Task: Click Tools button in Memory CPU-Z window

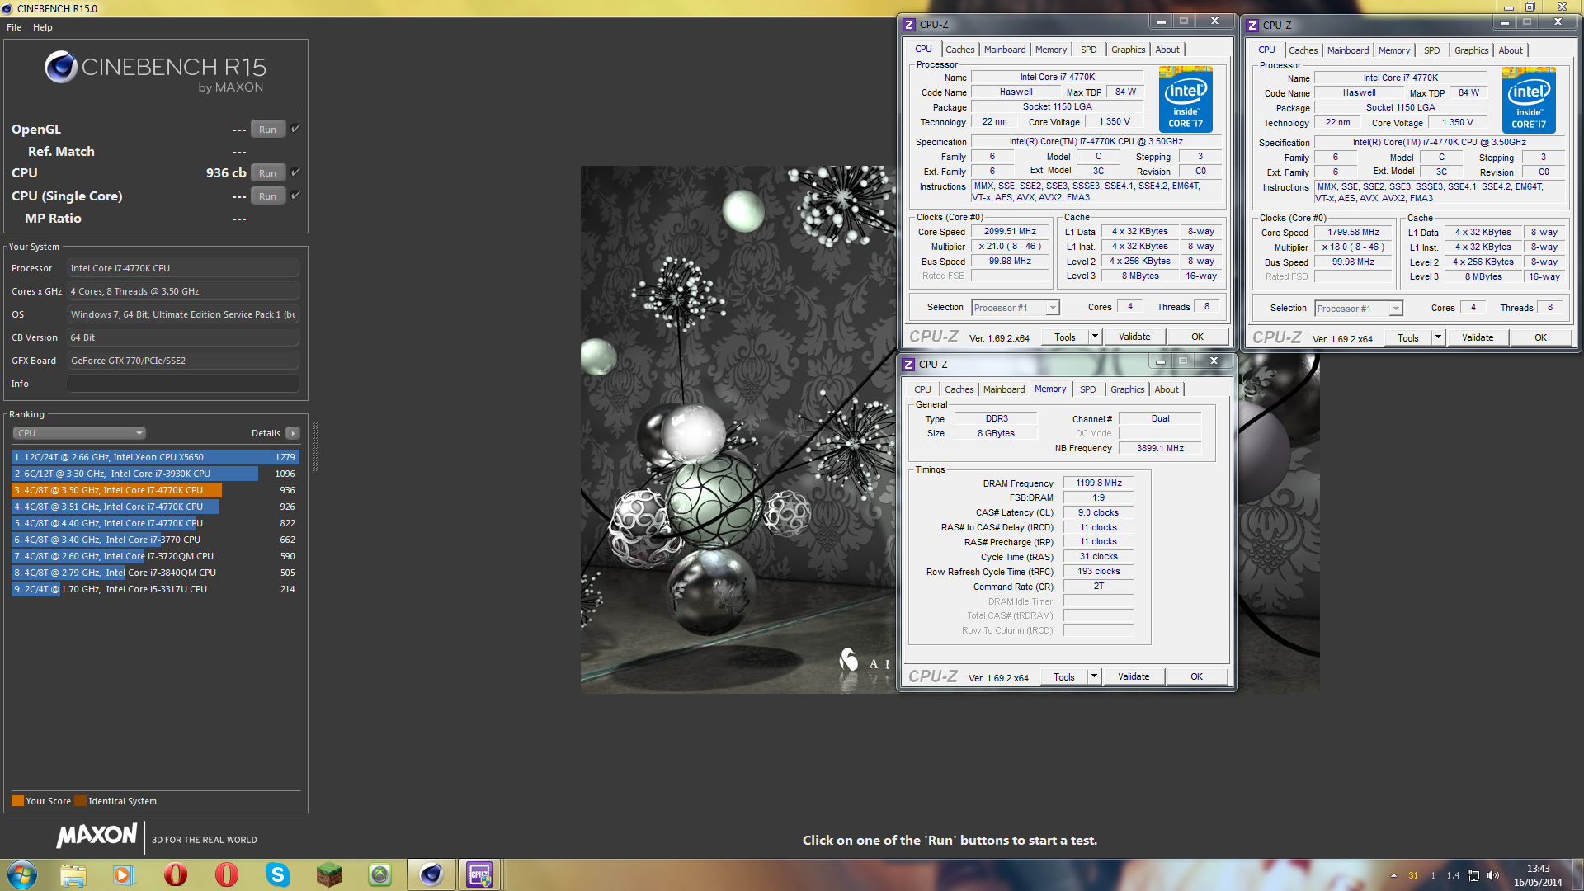Action: click(x=1064, y=676)
